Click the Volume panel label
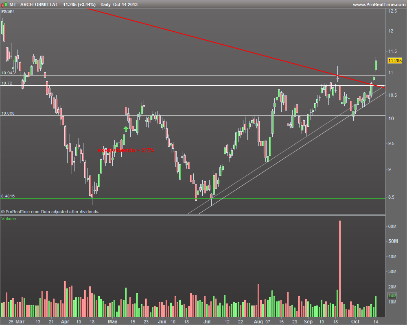The width and height of the screenshot is (407, 325). [x=9, y=219]
